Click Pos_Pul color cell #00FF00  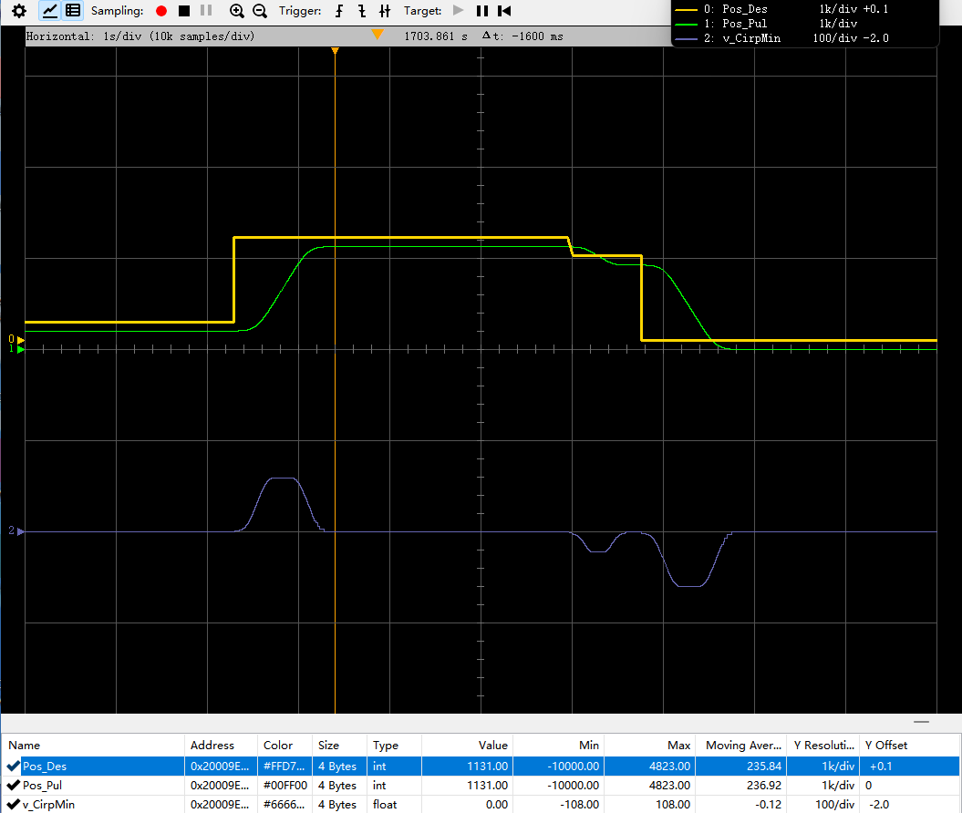click(x=284, y=785)
